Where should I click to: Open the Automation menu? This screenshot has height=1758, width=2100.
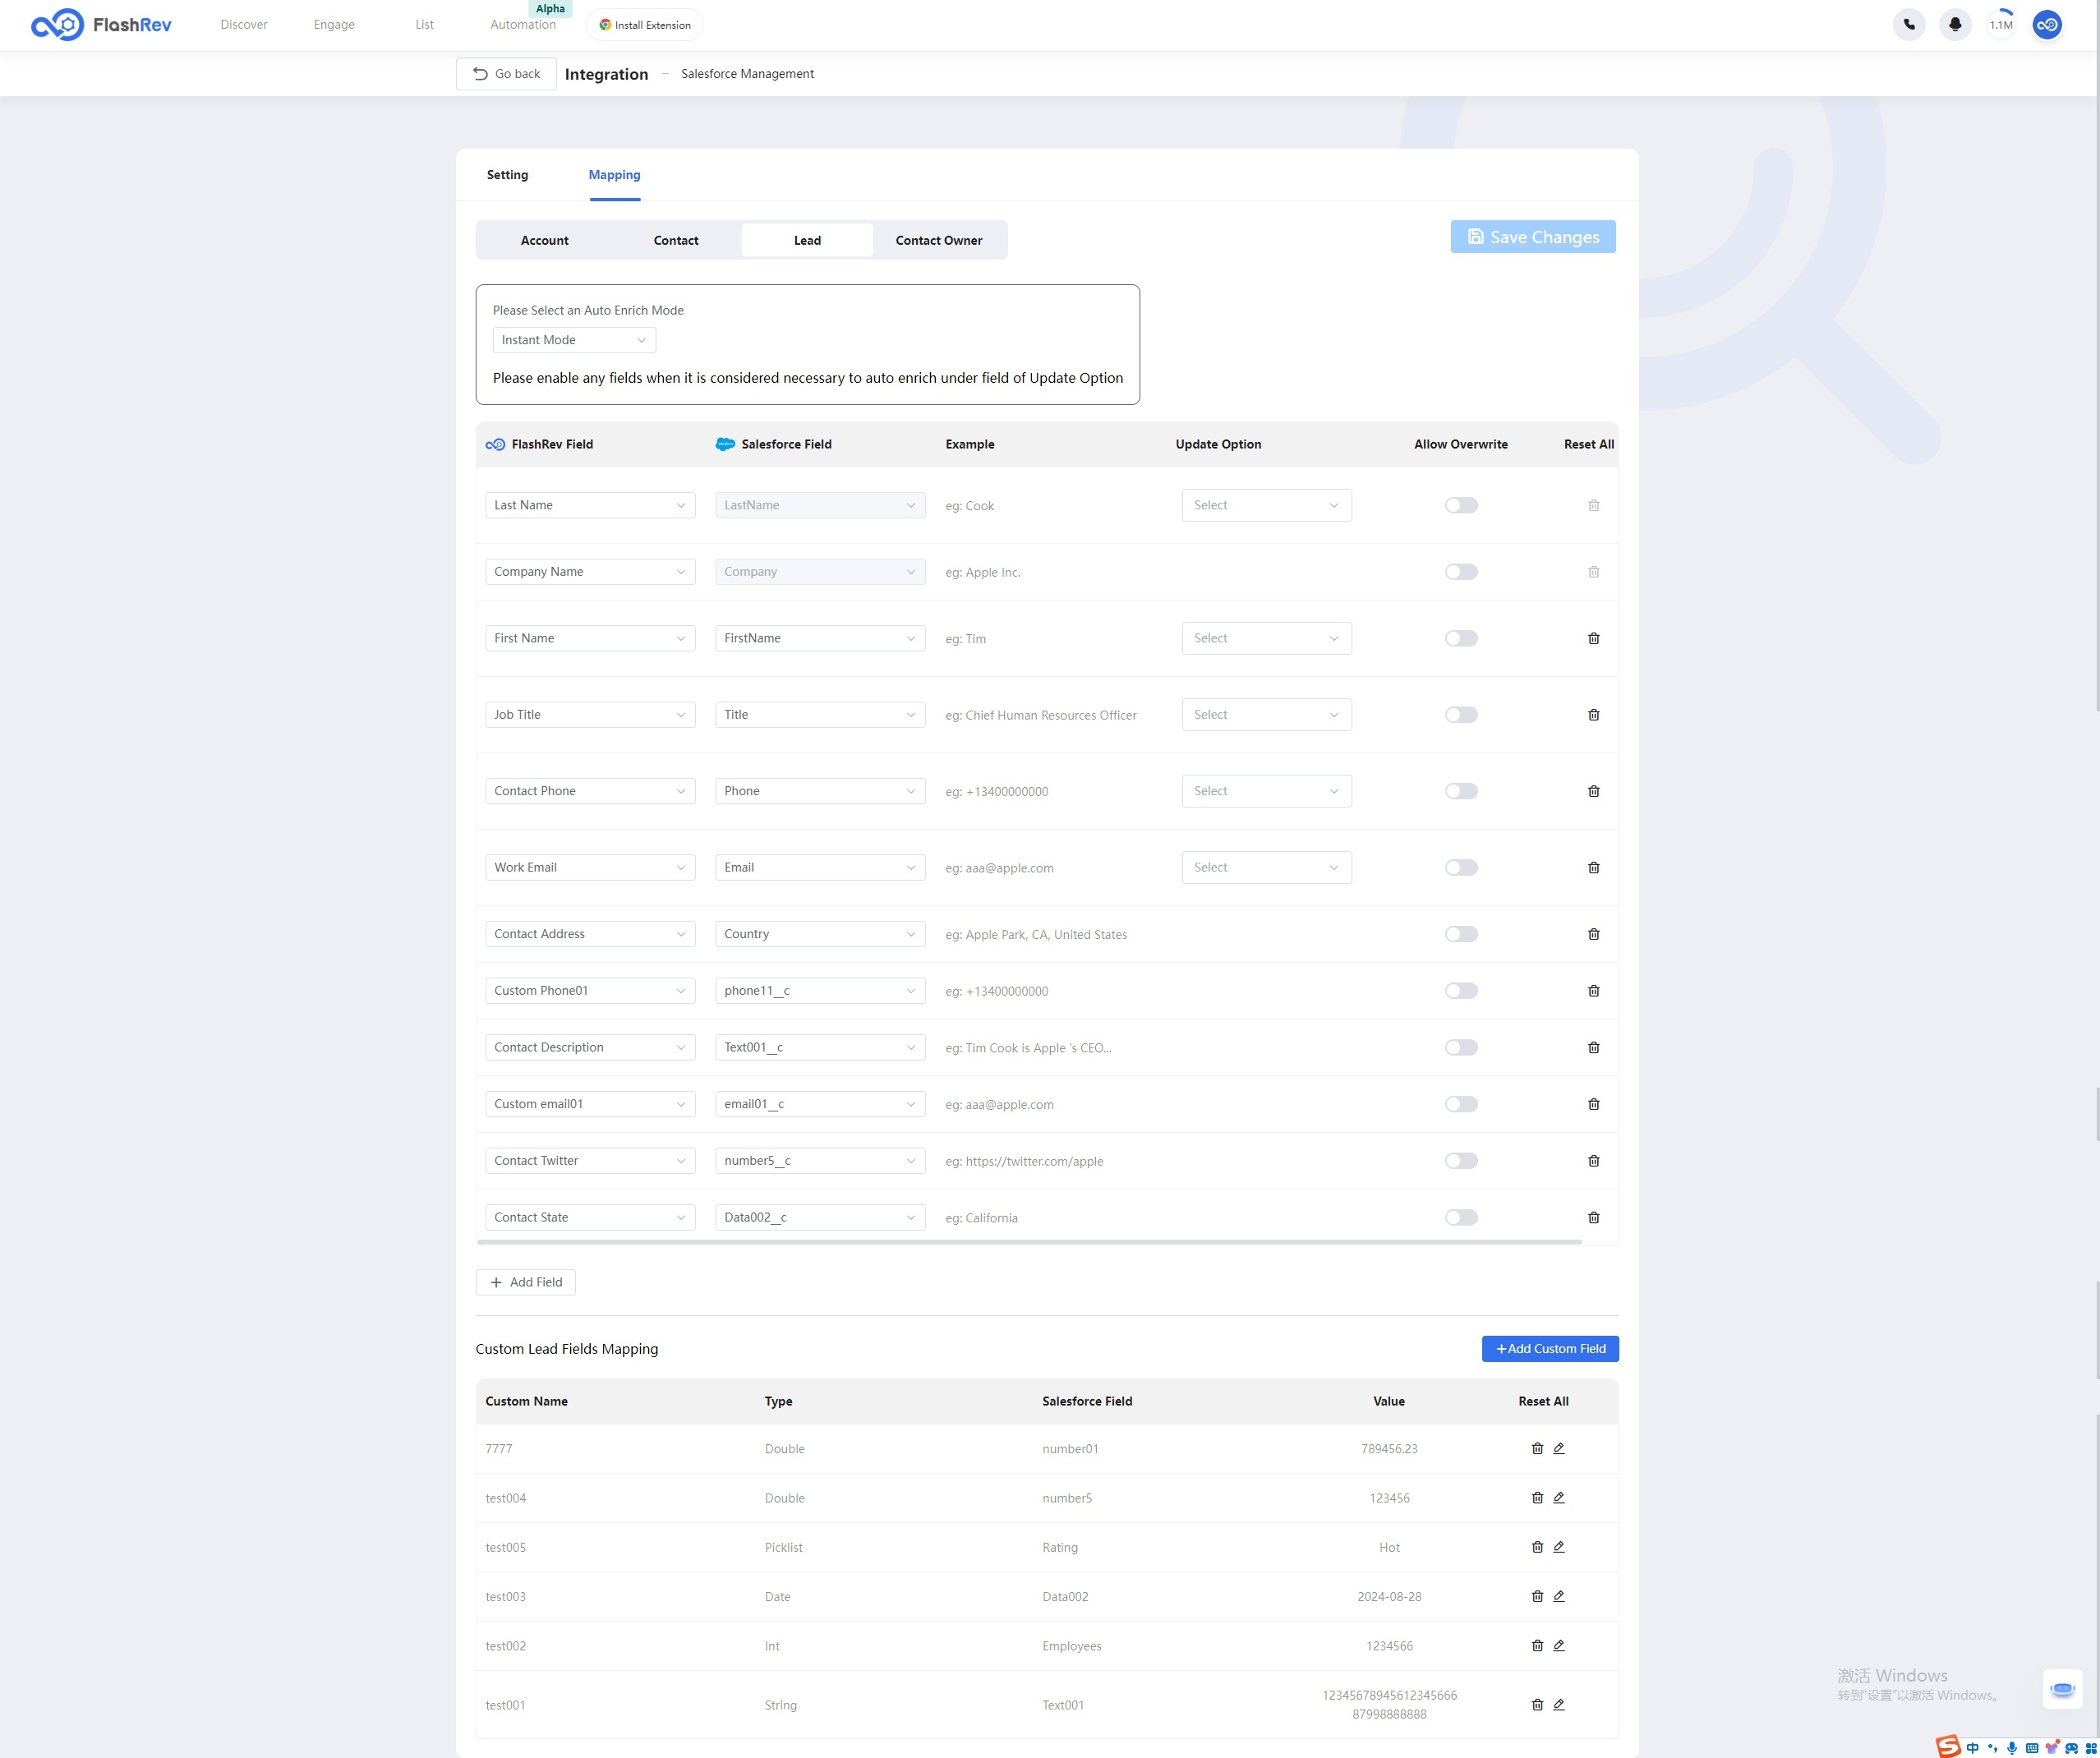click(x=523, y=25)
